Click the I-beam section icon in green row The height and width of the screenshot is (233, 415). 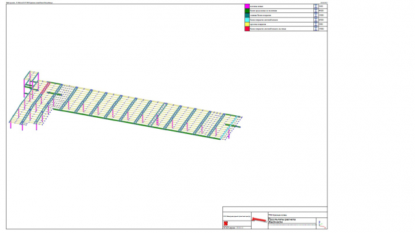point(316,11)
